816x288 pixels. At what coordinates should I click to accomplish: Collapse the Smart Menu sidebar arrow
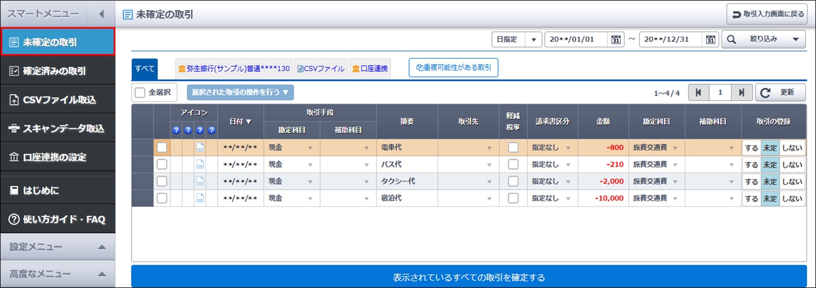tap(101, 14)
